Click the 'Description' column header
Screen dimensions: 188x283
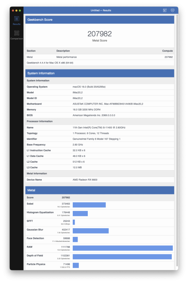click(63, 51)
